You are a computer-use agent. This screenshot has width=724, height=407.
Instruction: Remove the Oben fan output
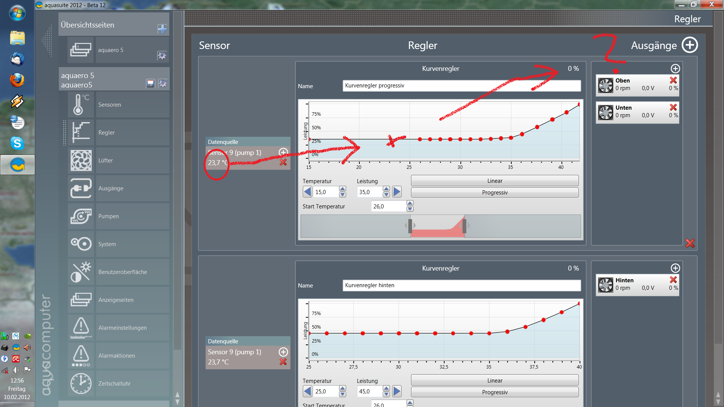pyautogui.click(x=673, y=80)
